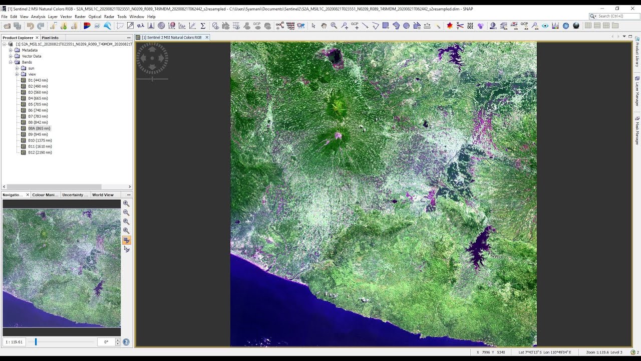The height and width of the screenshot is (361, 641).
Task: Click the Undo arrow in the toolbar
Action: click(x=30, y=26)
